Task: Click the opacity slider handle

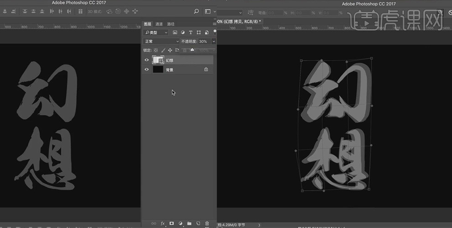Action: coord(192,50)
